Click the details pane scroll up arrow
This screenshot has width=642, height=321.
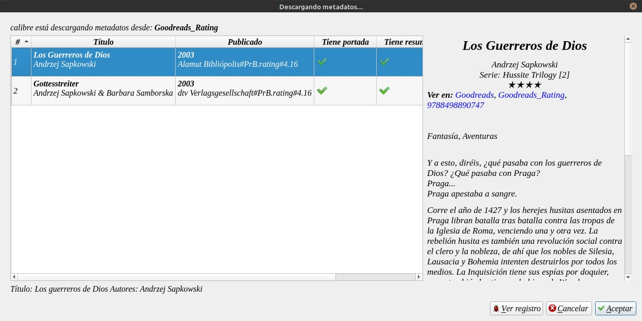point(628,39)
